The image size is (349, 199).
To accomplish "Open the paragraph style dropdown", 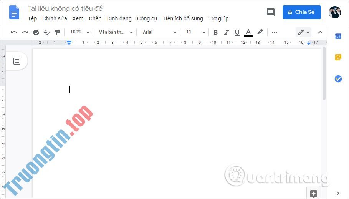I will click(x=116, y=32).
